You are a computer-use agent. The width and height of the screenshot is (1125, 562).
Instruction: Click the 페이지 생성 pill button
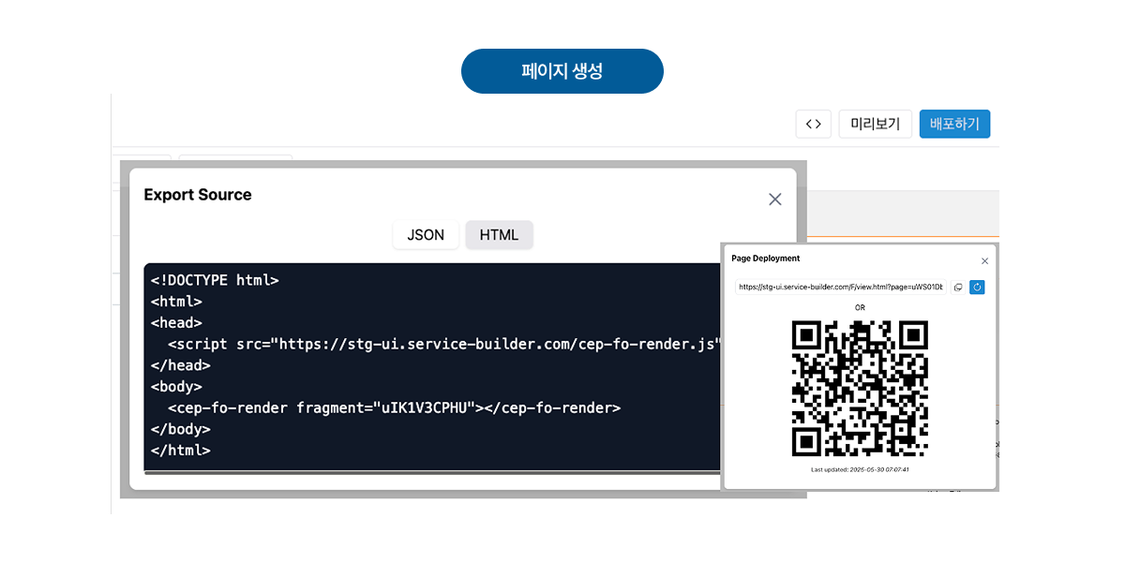(x=562, y=71)
